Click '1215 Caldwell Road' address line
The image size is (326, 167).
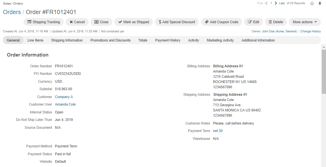(x=228, y=76)
